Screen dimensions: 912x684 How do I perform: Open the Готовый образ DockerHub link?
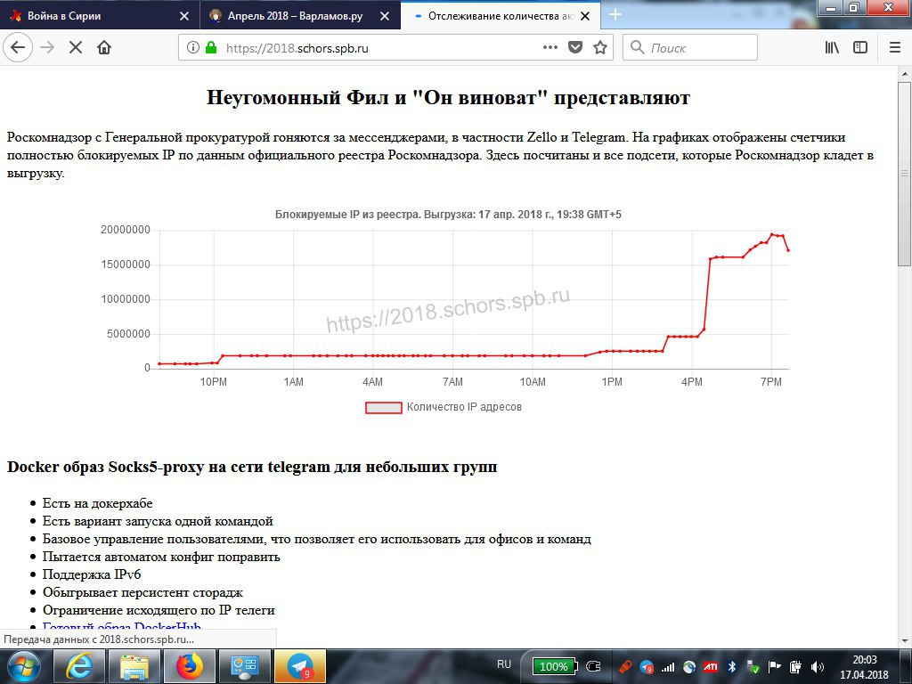tap(121, 626)
